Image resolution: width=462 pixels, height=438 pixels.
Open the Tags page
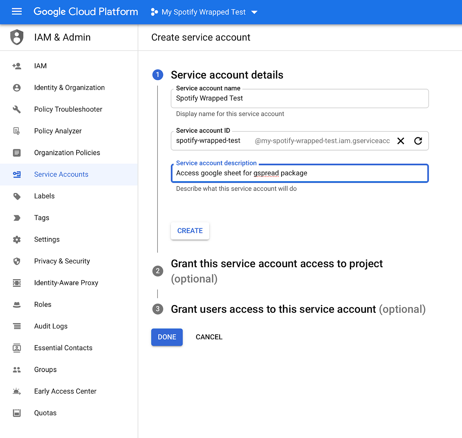(x=69, y=218)
